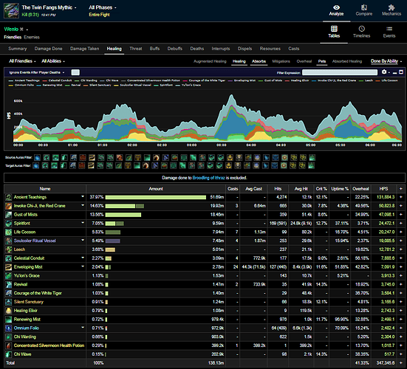Sort table by HPS column
This screenshot has height=369, width=407.
(x=383, y=189)
